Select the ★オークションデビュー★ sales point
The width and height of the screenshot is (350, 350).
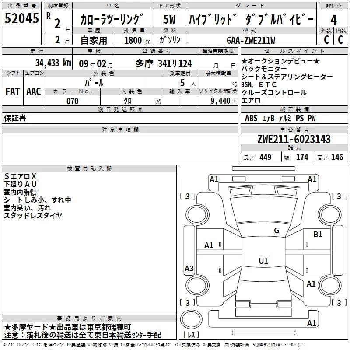pyautogui.click(x=280, y=61)
